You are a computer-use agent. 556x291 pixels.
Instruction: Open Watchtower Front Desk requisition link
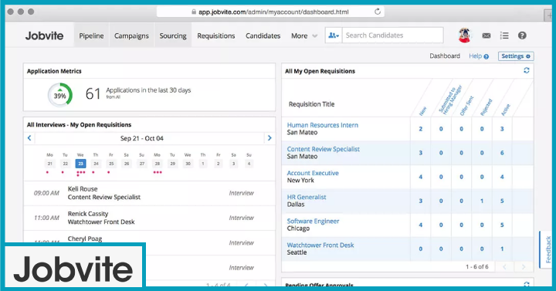[x=320, y=245]
